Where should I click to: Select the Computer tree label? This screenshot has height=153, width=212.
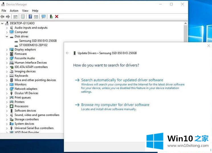click(21, 32)
